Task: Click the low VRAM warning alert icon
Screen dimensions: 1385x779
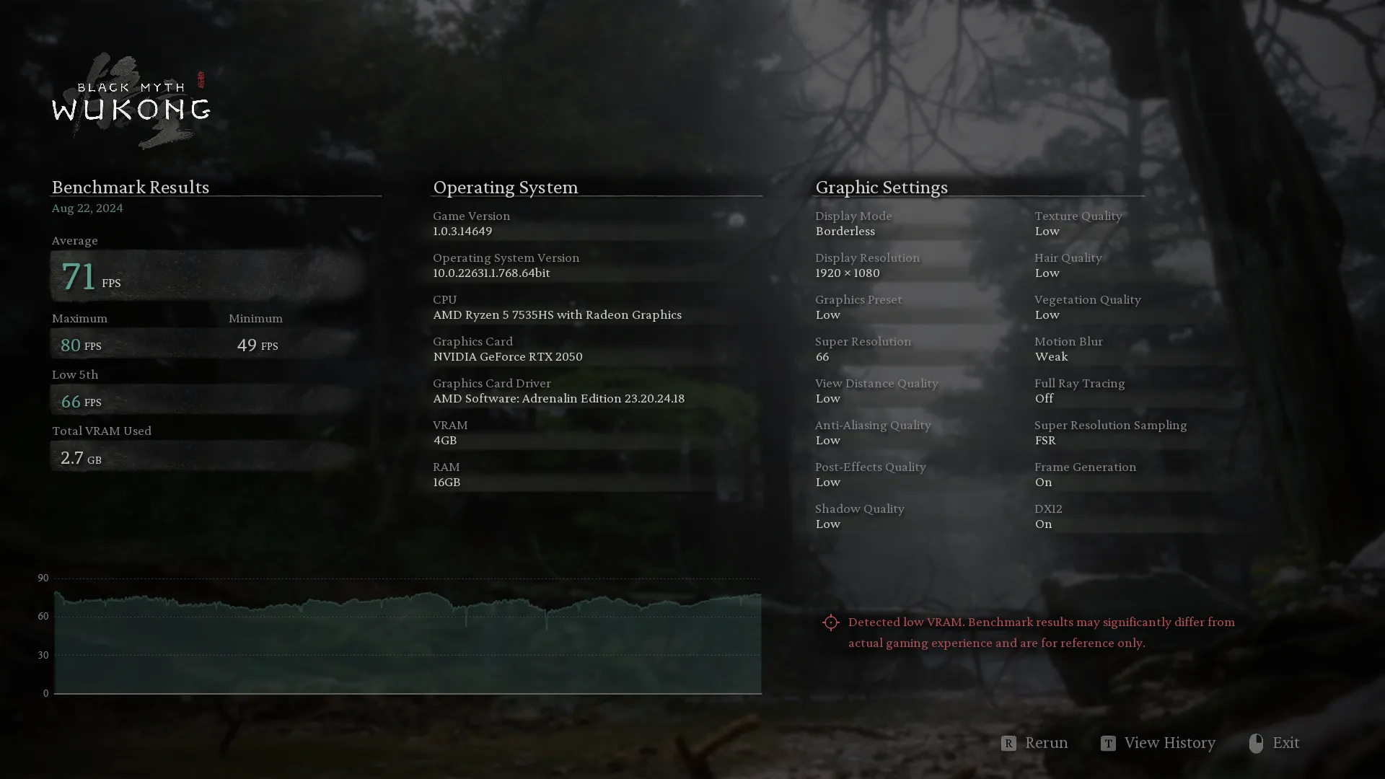Action: click(830, 622)
